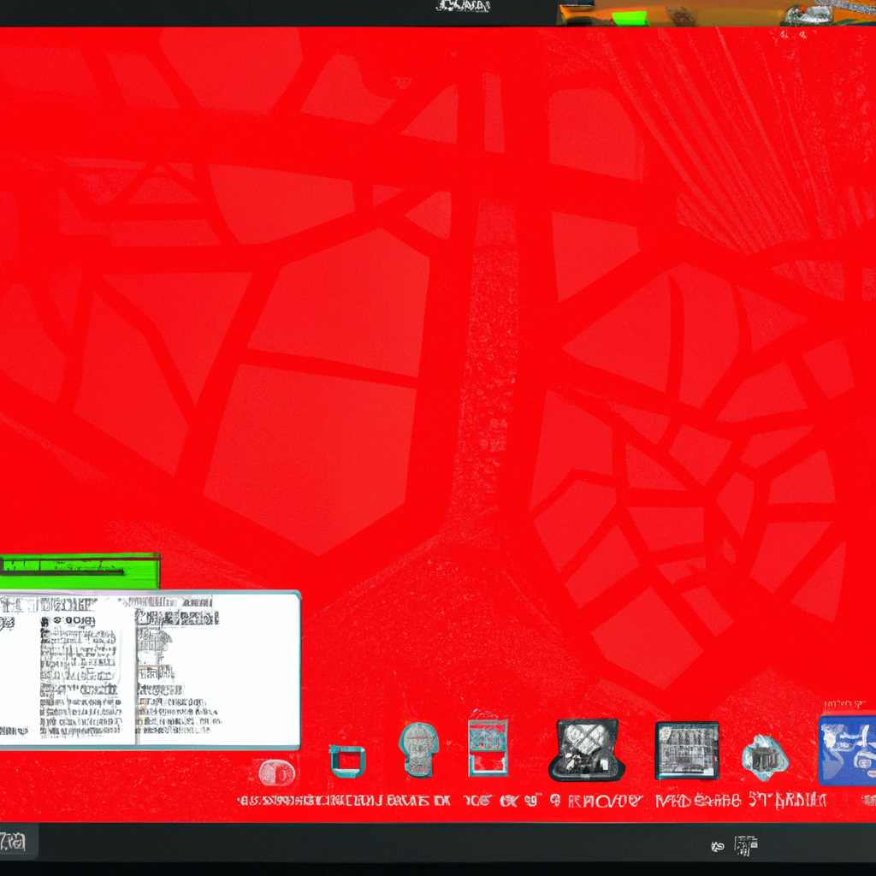Open the teal-framed black-and-white photo icon
The height and width of the screenshot is (876, 876).
687,750
